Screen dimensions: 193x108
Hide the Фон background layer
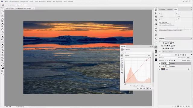(160, 69)
